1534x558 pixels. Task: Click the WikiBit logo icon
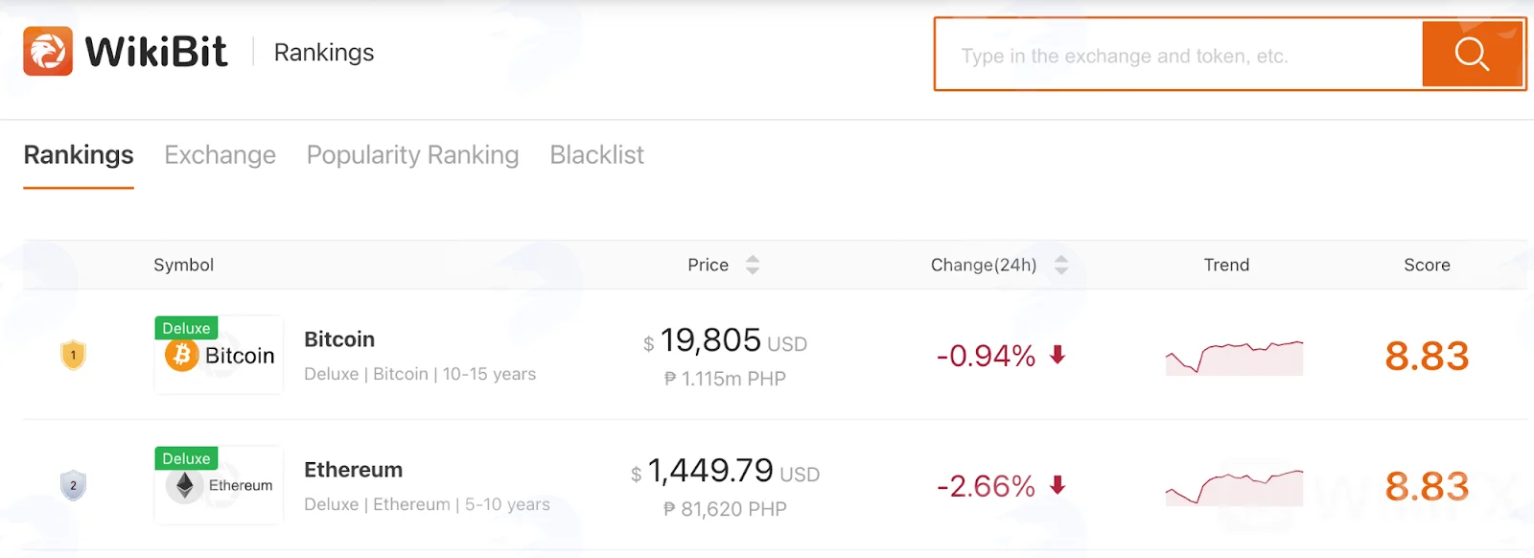click(48, 51)
